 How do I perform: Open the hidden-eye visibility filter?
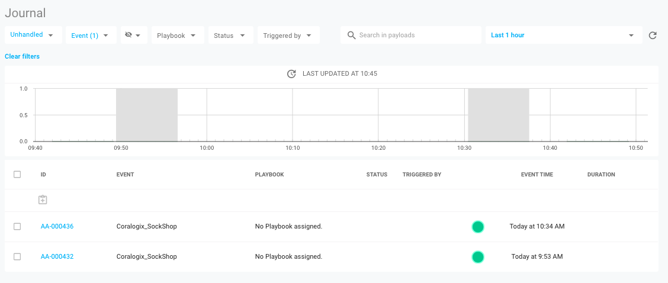click(x=133, y=35)
